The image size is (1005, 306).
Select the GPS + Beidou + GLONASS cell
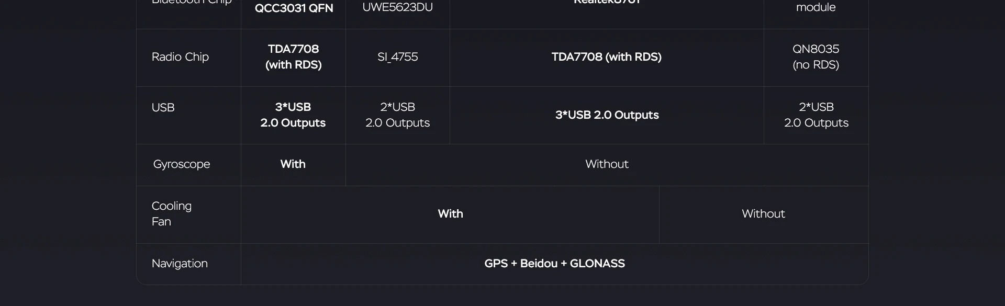coord(554,264)
